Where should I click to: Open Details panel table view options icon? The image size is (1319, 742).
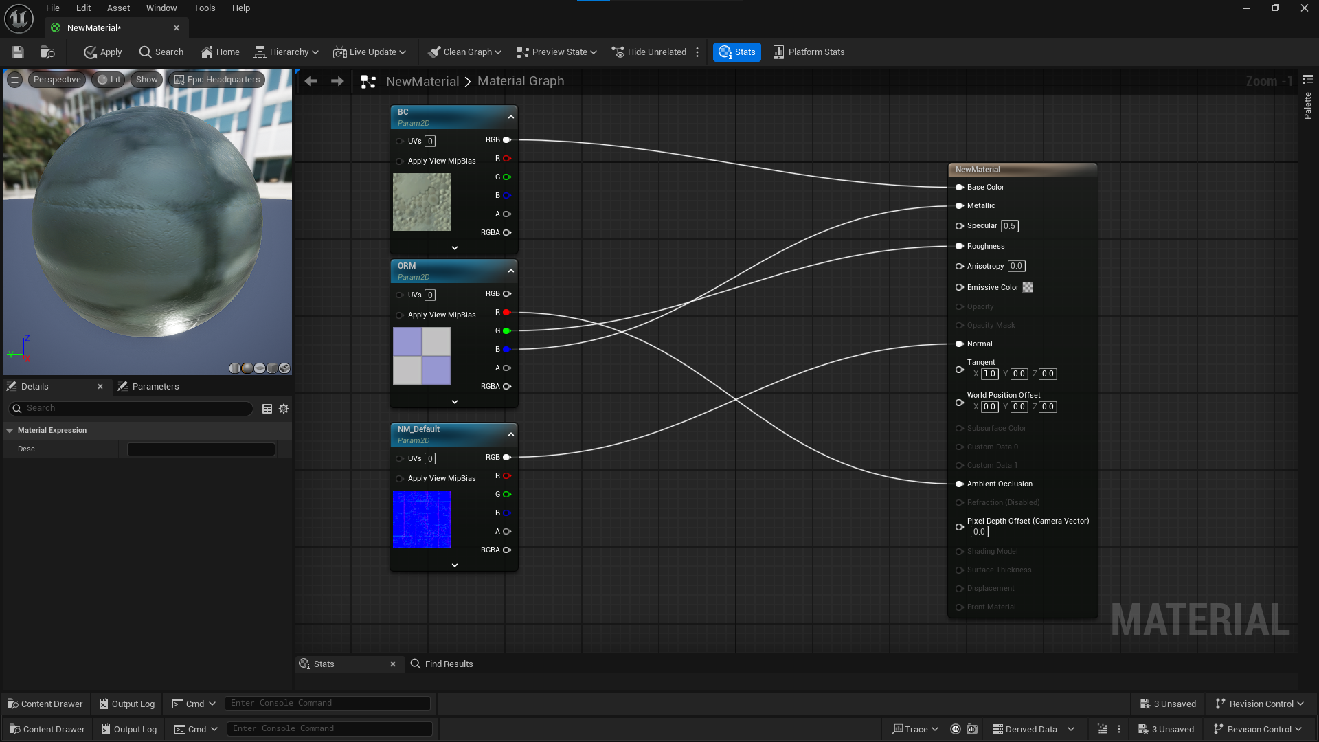click(x=267, y=409)
